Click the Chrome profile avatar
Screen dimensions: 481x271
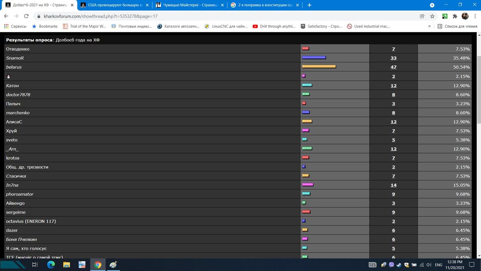point(465,16)
